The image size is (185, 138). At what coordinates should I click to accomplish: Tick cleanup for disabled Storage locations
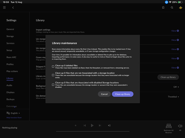(x=53, y=85)
